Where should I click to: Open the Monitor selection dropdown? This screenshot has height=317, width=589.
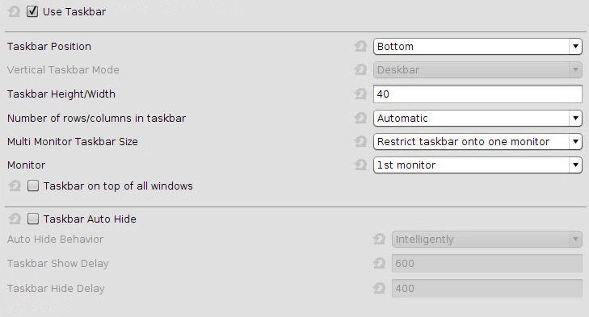[x=478, y=165]
